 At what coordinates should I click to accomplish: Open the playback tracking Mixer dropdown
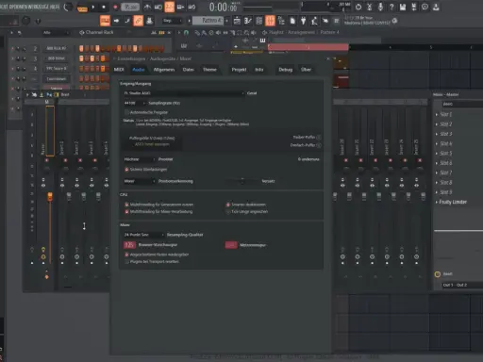[140, 181]
